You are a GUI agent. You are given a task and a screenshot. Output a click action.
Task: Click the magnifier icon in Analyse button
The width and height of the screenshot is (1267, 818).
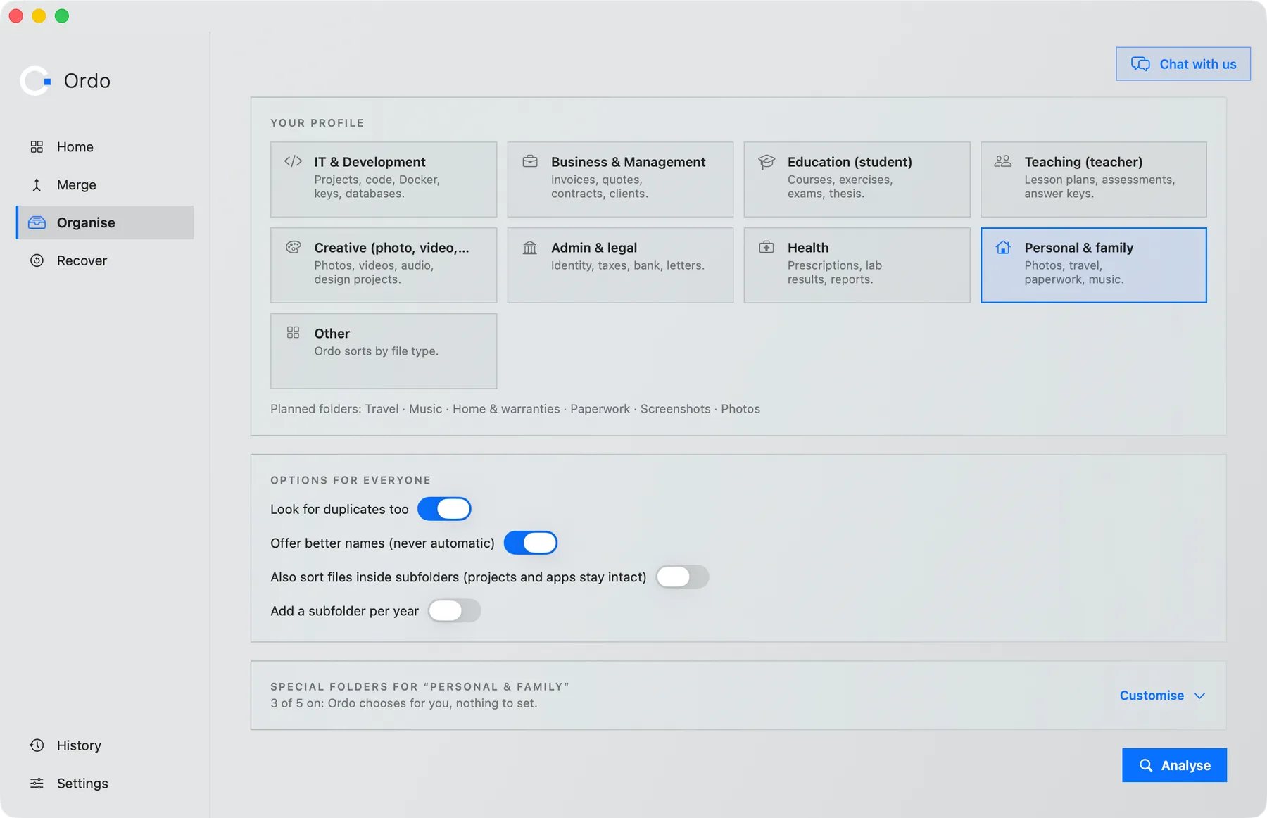(1146, 765)
